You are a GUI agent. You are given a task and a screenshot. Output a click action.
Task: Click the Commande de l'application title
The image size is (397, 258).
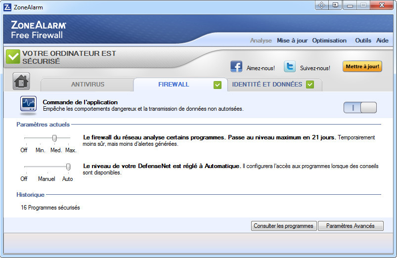[80, 102]
